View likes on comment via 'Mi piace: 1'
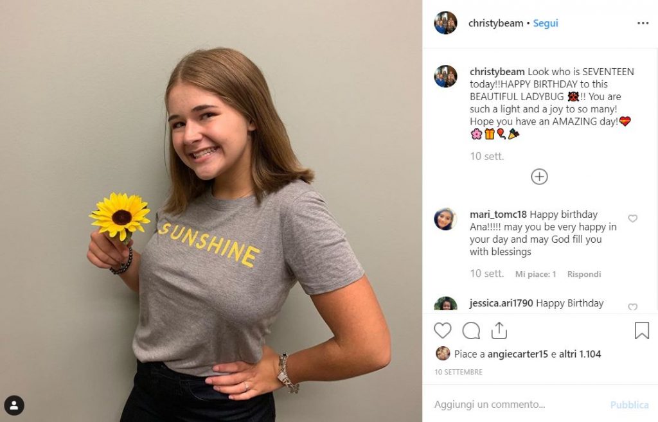 pyautogui.click(x=535, y=274)
